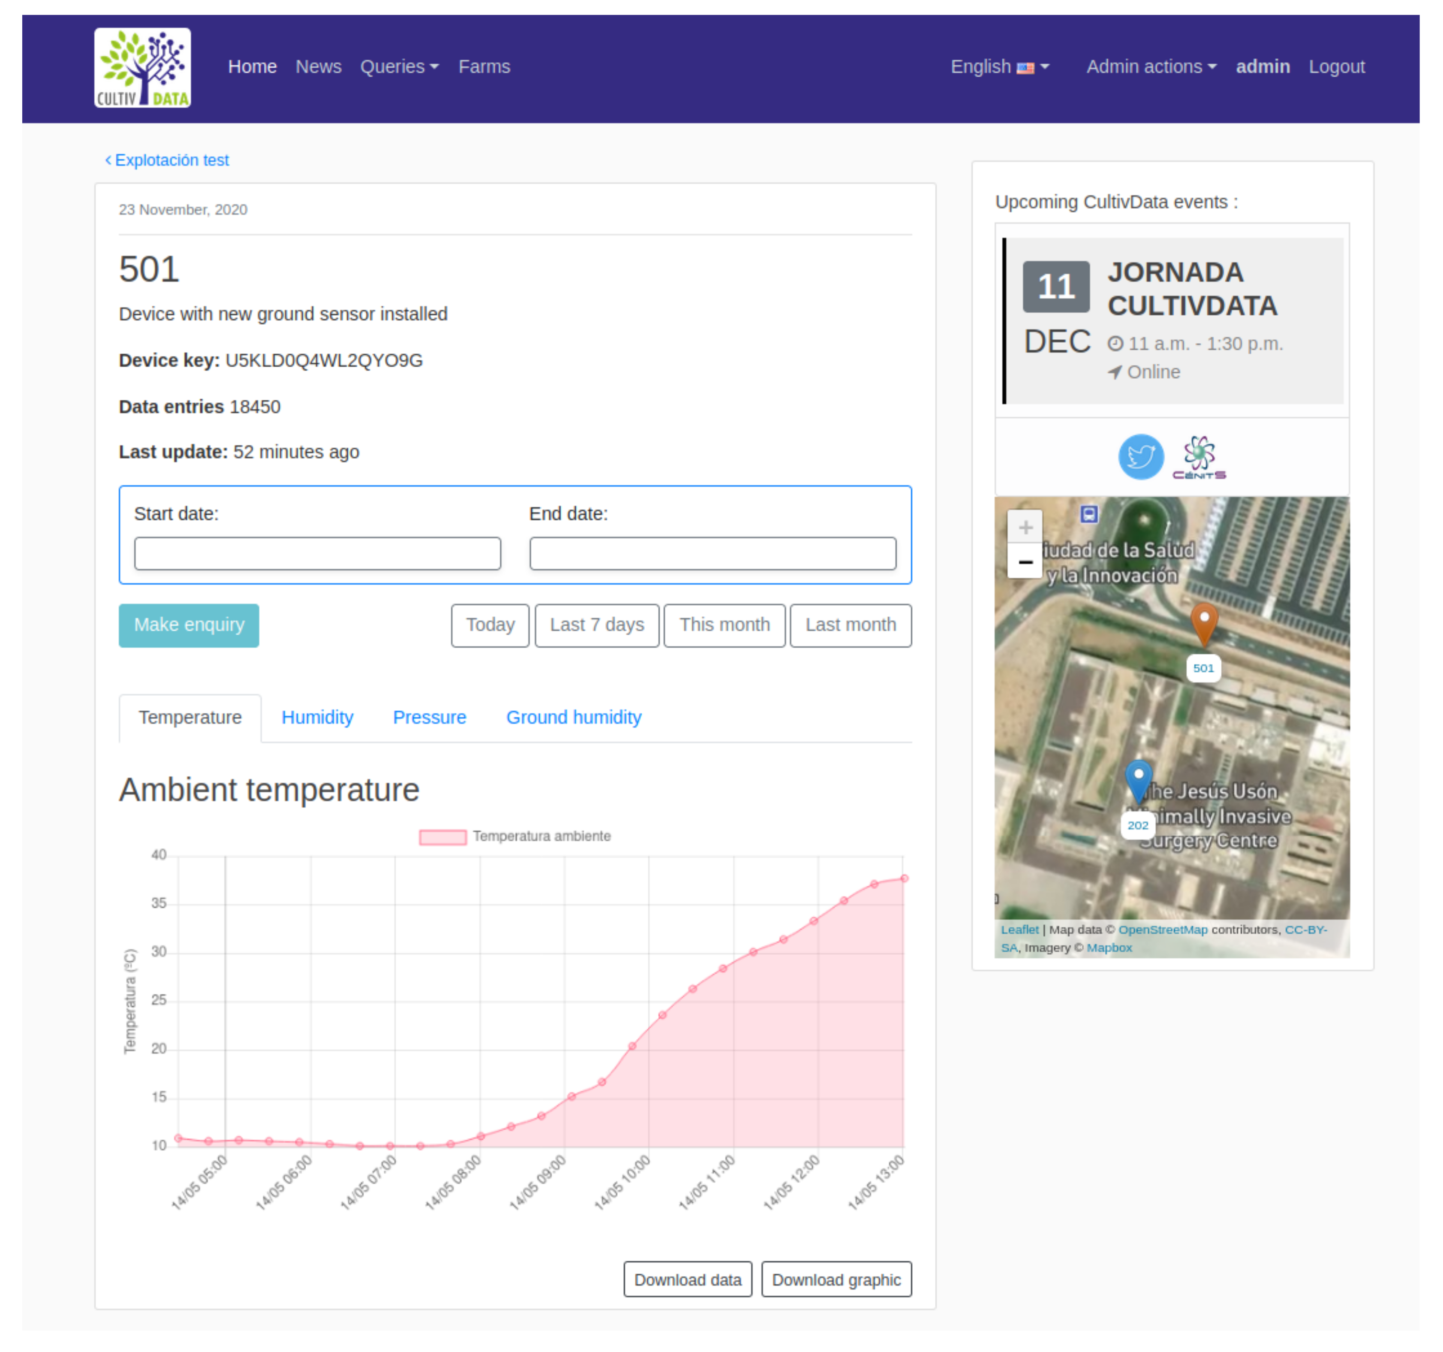Select the Today quick range
Image resolution: width=1443 pixels, height=1352 pixels.
pos(490,625)
